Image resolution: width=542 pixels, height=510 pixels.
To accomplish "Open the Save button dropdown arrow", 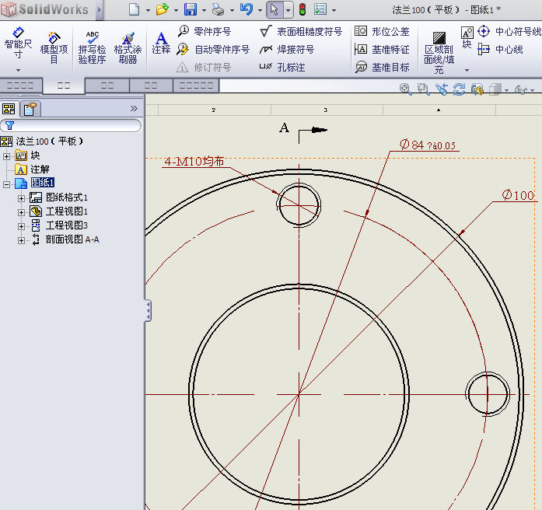I will 203,10.
